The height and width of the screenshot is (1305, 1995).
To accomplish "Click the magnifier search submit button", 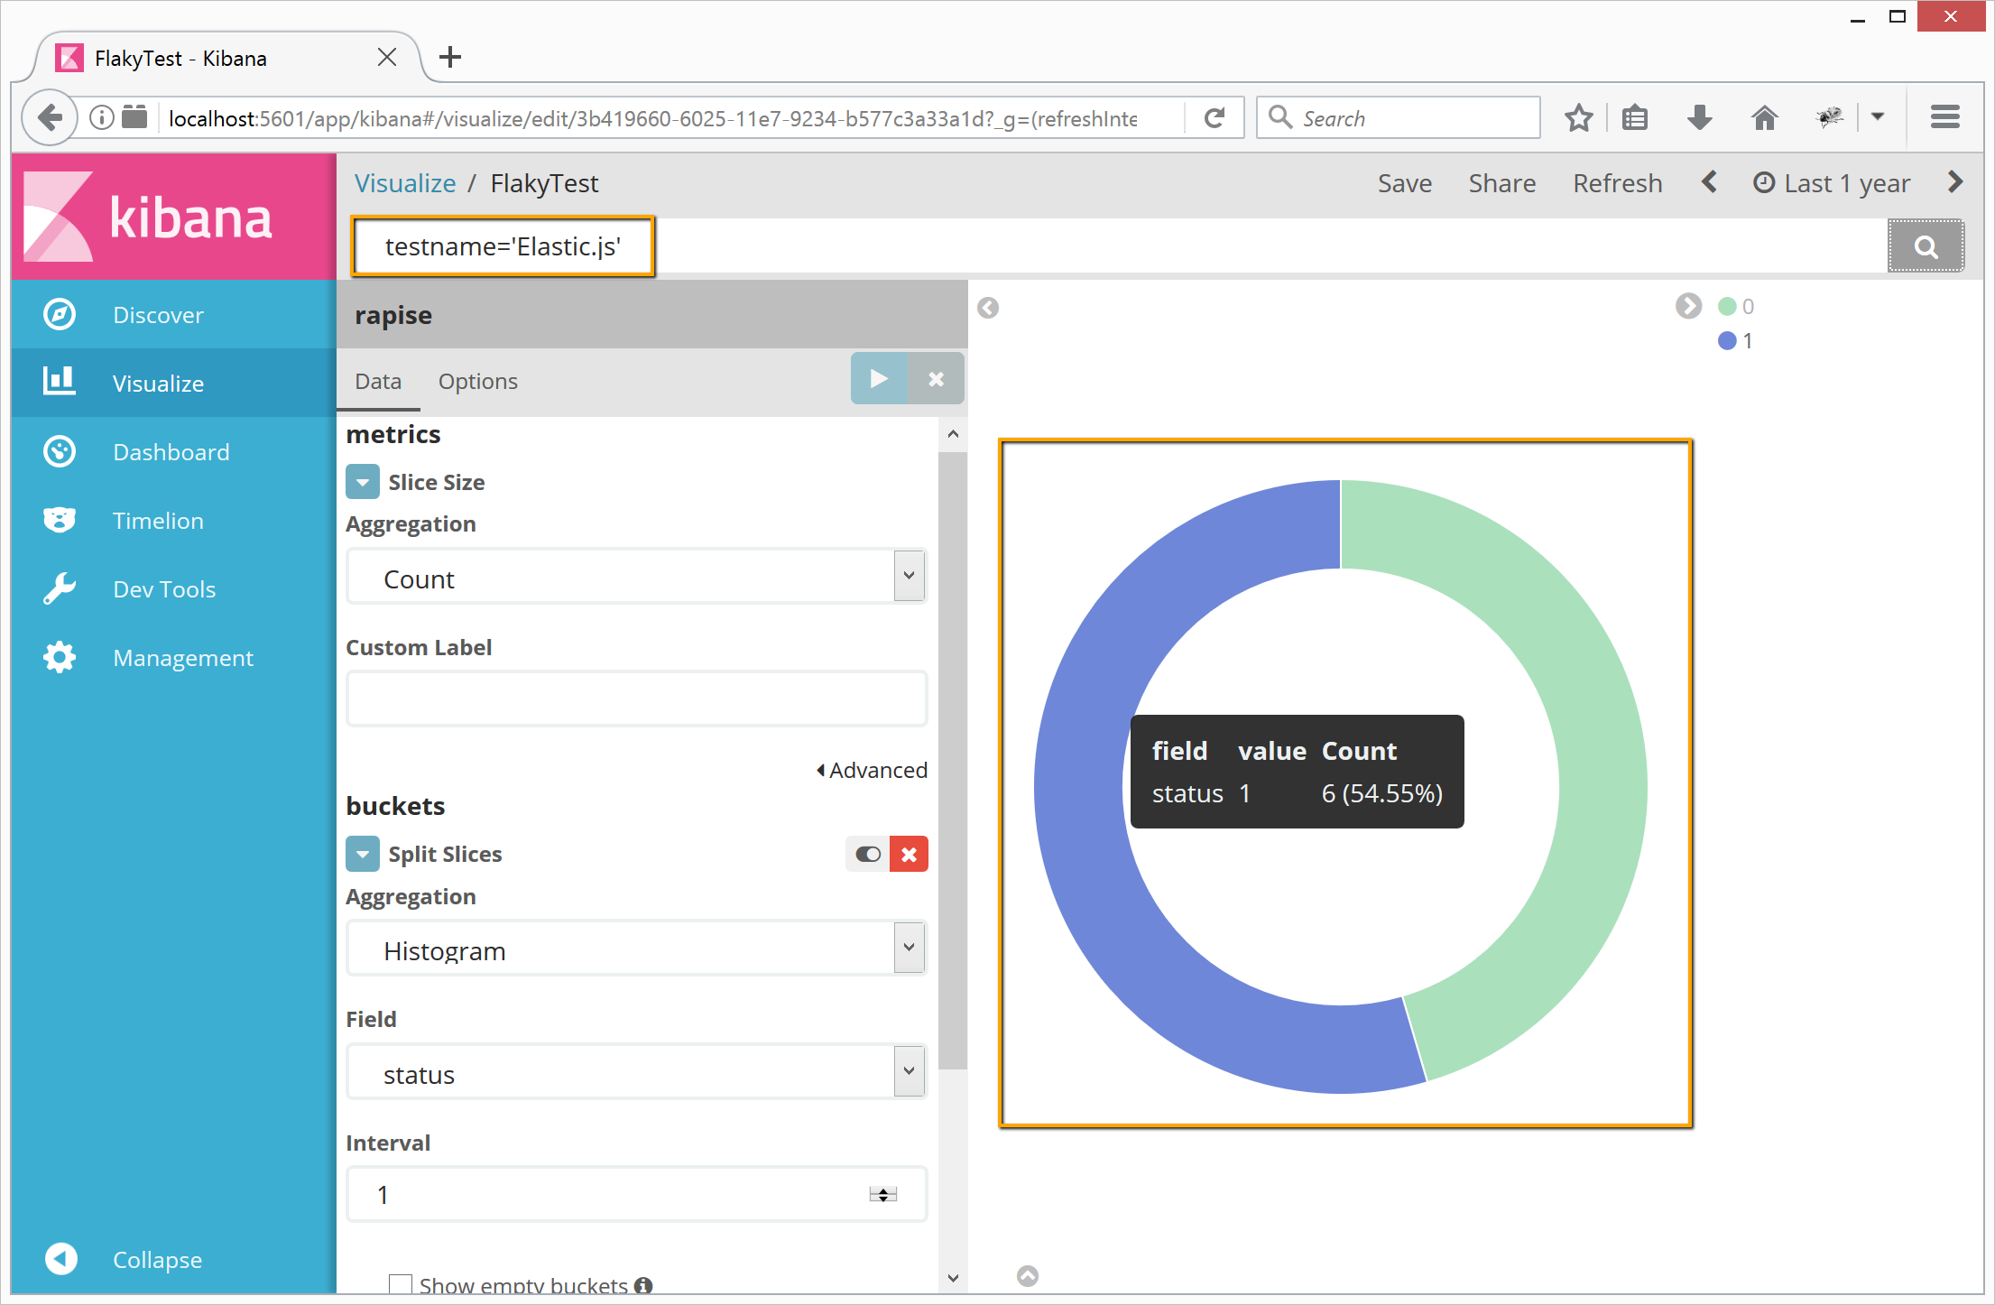I will pos(1926,246).
